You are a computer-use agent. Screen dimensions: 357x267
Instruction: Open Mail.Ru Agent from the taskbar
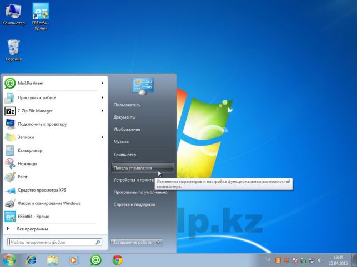96,260
